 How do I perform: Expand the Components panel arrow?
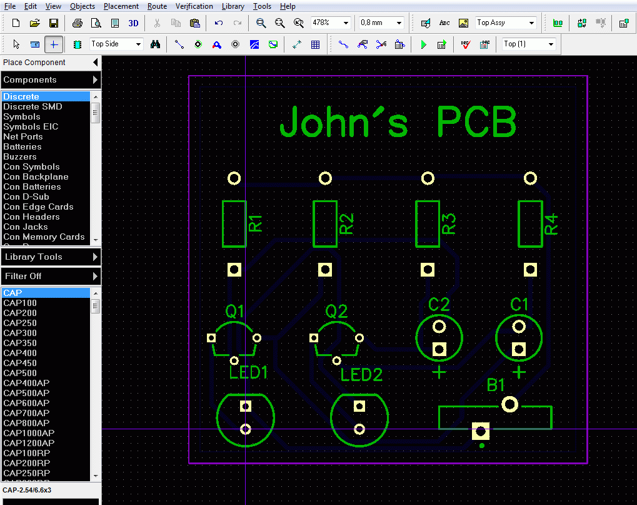point(95,79)
